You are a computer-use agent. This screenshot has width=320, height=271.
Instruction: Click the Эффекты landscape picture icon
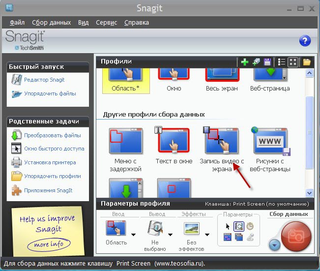click(x=192, y=228)
